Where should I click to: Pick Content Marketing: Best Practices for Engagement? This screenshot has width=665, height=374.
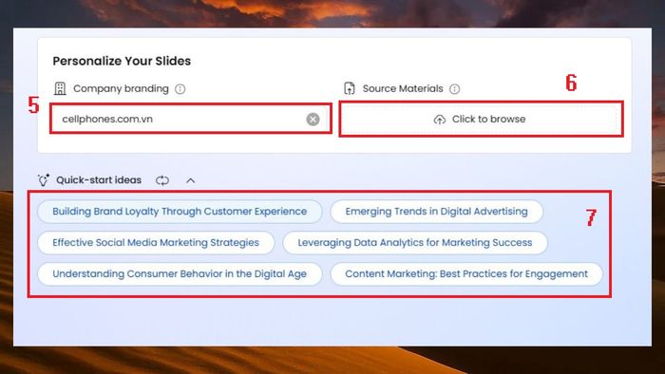(x=466, y=274)
